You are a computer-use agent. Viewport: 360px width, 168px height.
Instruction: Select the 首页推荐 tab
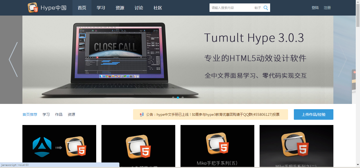(x=30, y=114)
